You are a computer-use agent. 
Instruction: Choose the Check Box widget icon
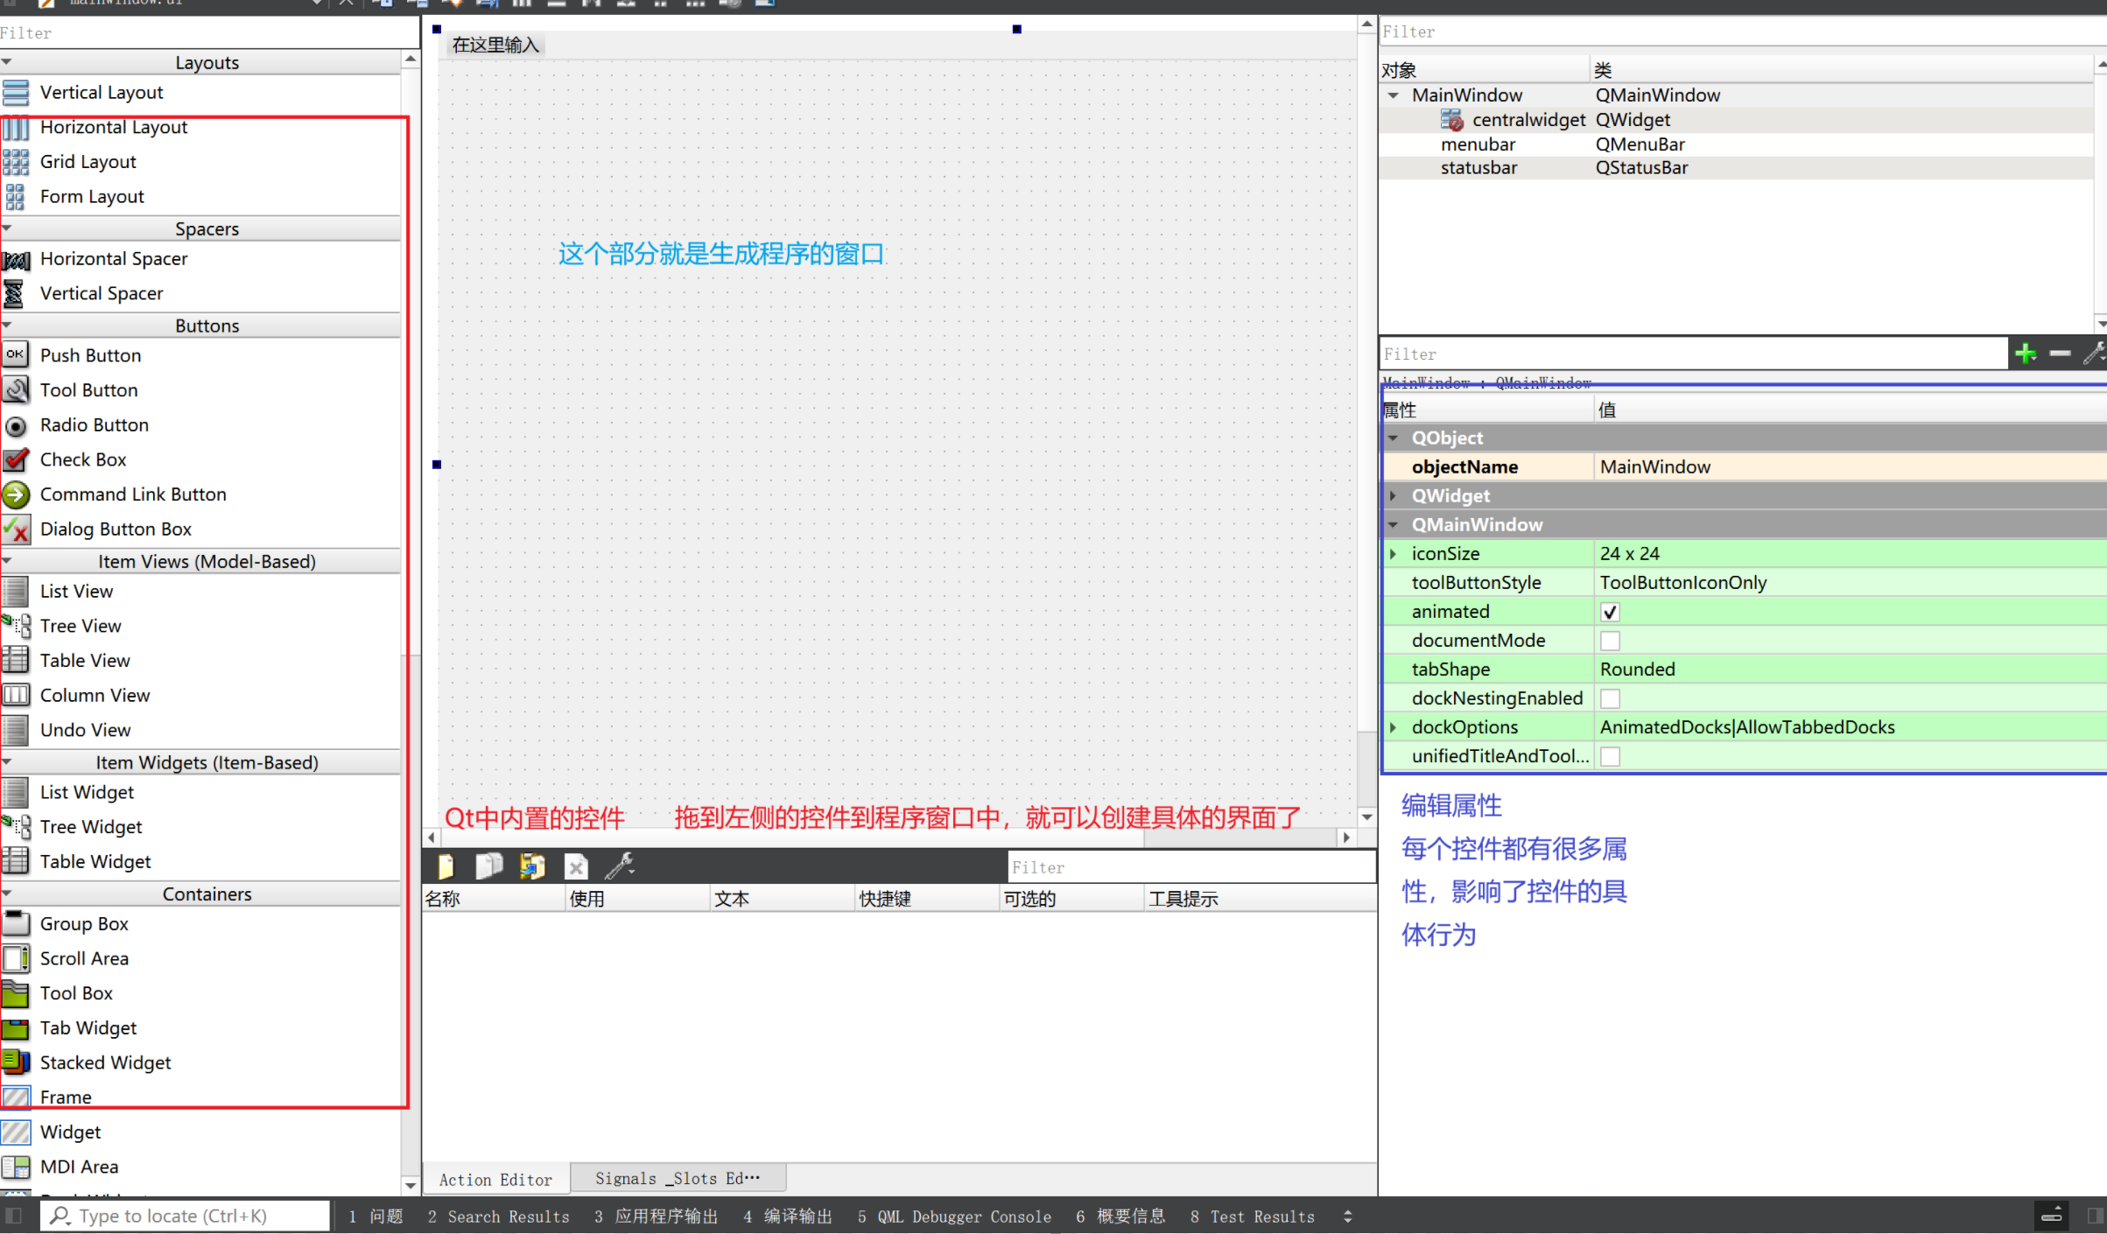16,459
